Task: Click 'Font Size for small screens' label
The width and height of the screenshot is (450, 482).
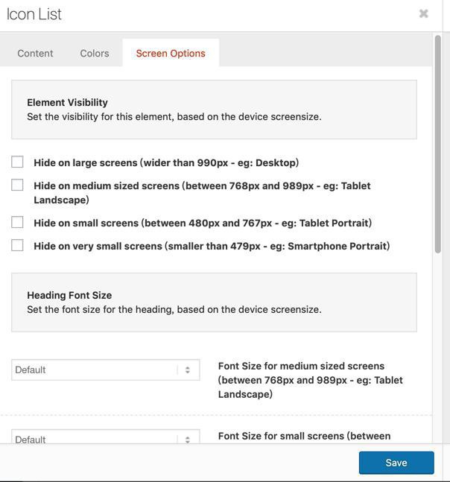Action: coord(304,436)
